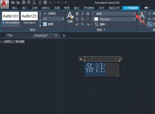
Task: Click the text style gallery up arrow
Action: click(40, 14)
